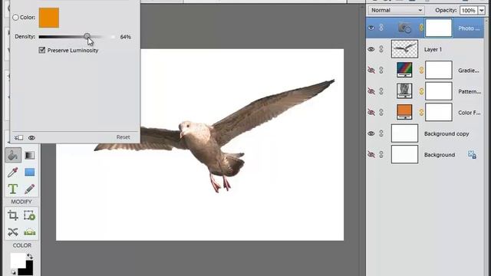Click the 'Layer 1' layer name
The width and height of the screenshot is (491, 276).
click(433, 49)
